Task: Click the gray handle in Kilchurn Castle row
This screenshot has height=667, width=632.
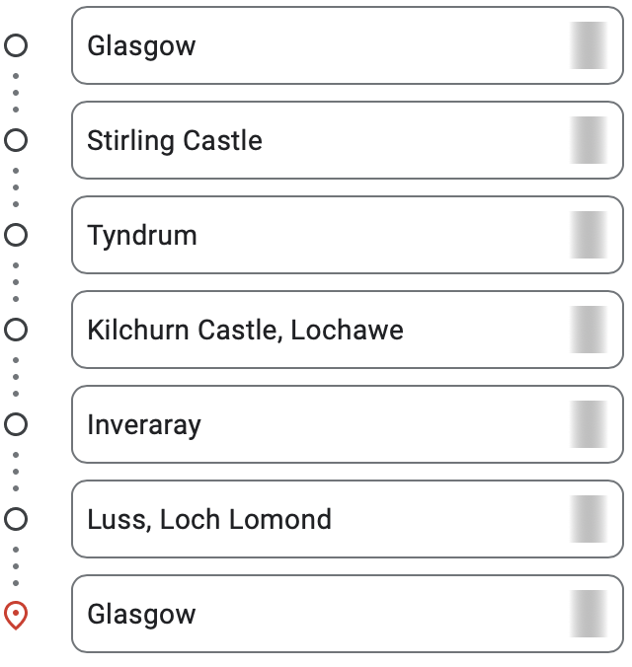Action: click(589, 330)
